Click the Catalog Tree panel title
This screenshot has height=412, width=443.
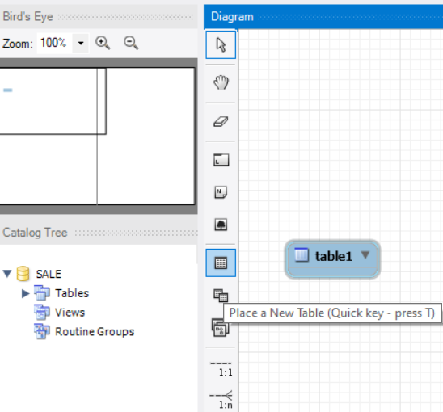(35, 233)
